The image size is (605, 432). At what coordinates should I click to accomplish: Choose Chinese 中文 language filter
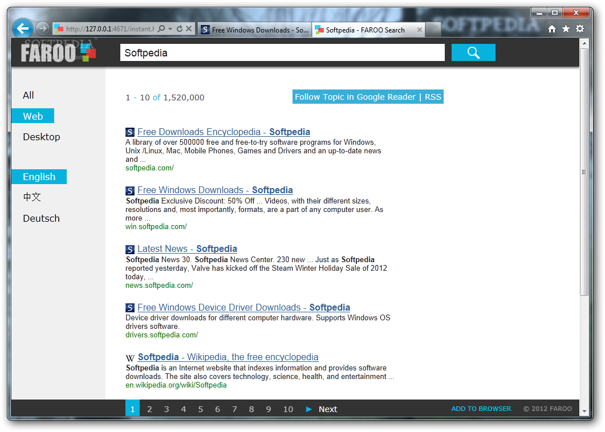point(31,197)
